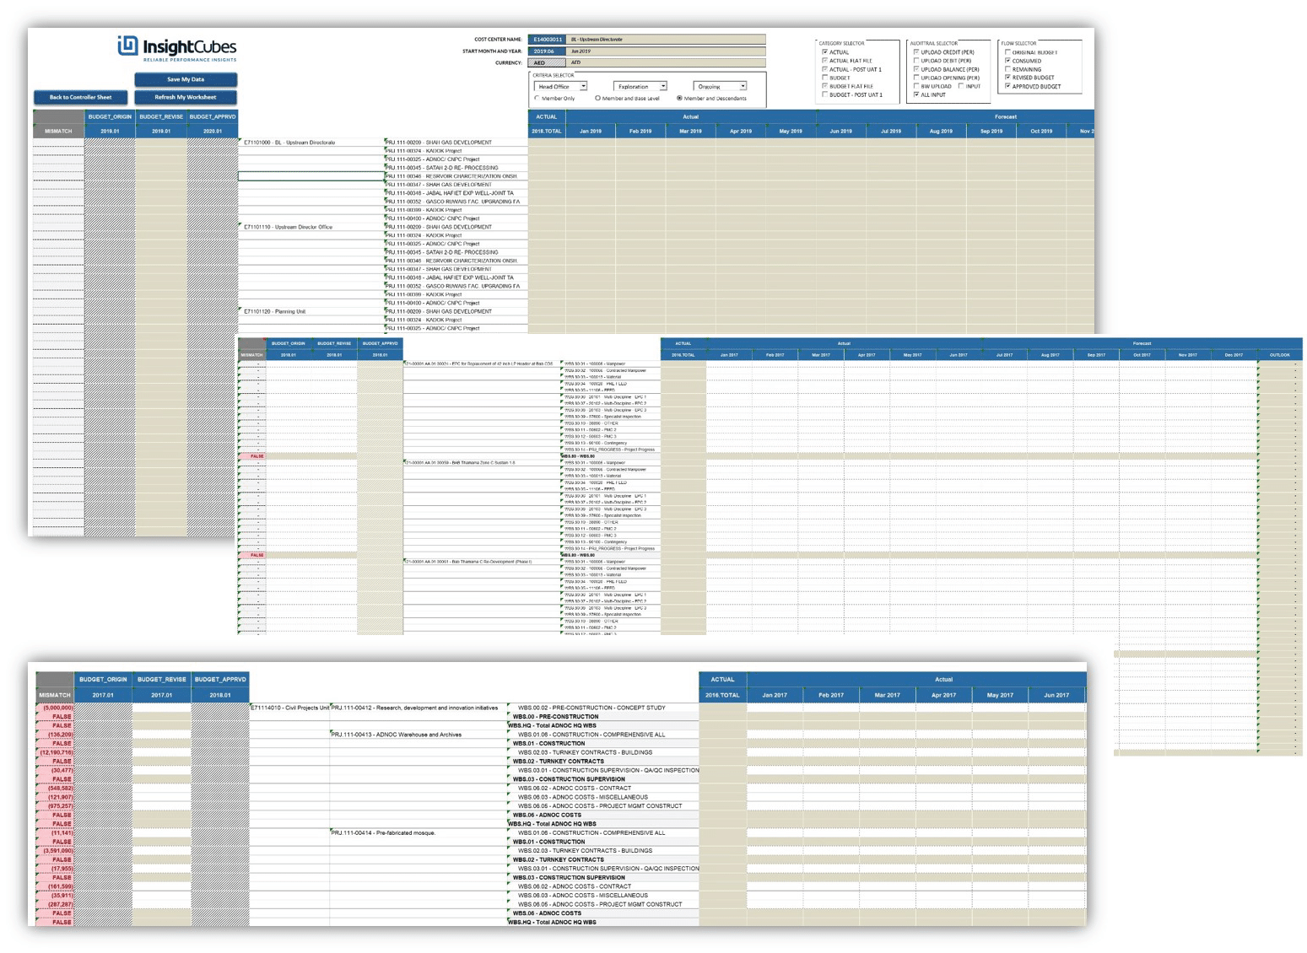Toggle ACTUAL FLAT FILE checkbox
1307x953 pixels.
pos(825,61)
